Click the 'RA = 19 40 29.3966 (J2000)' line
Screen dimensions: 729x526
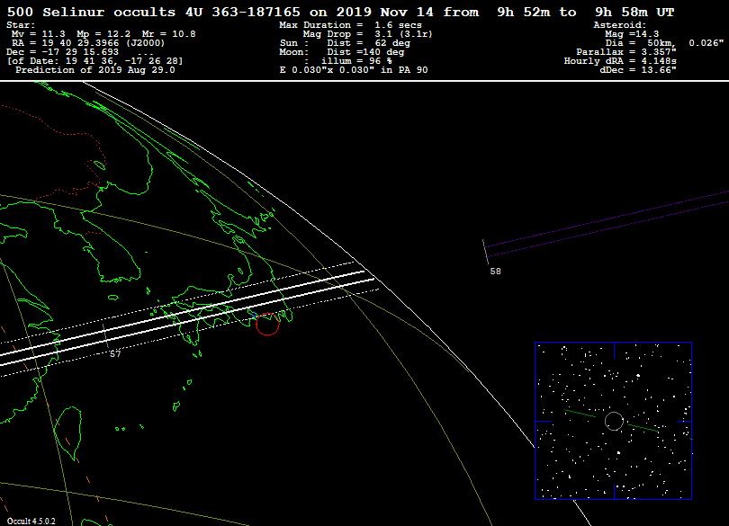pos(88,43)
